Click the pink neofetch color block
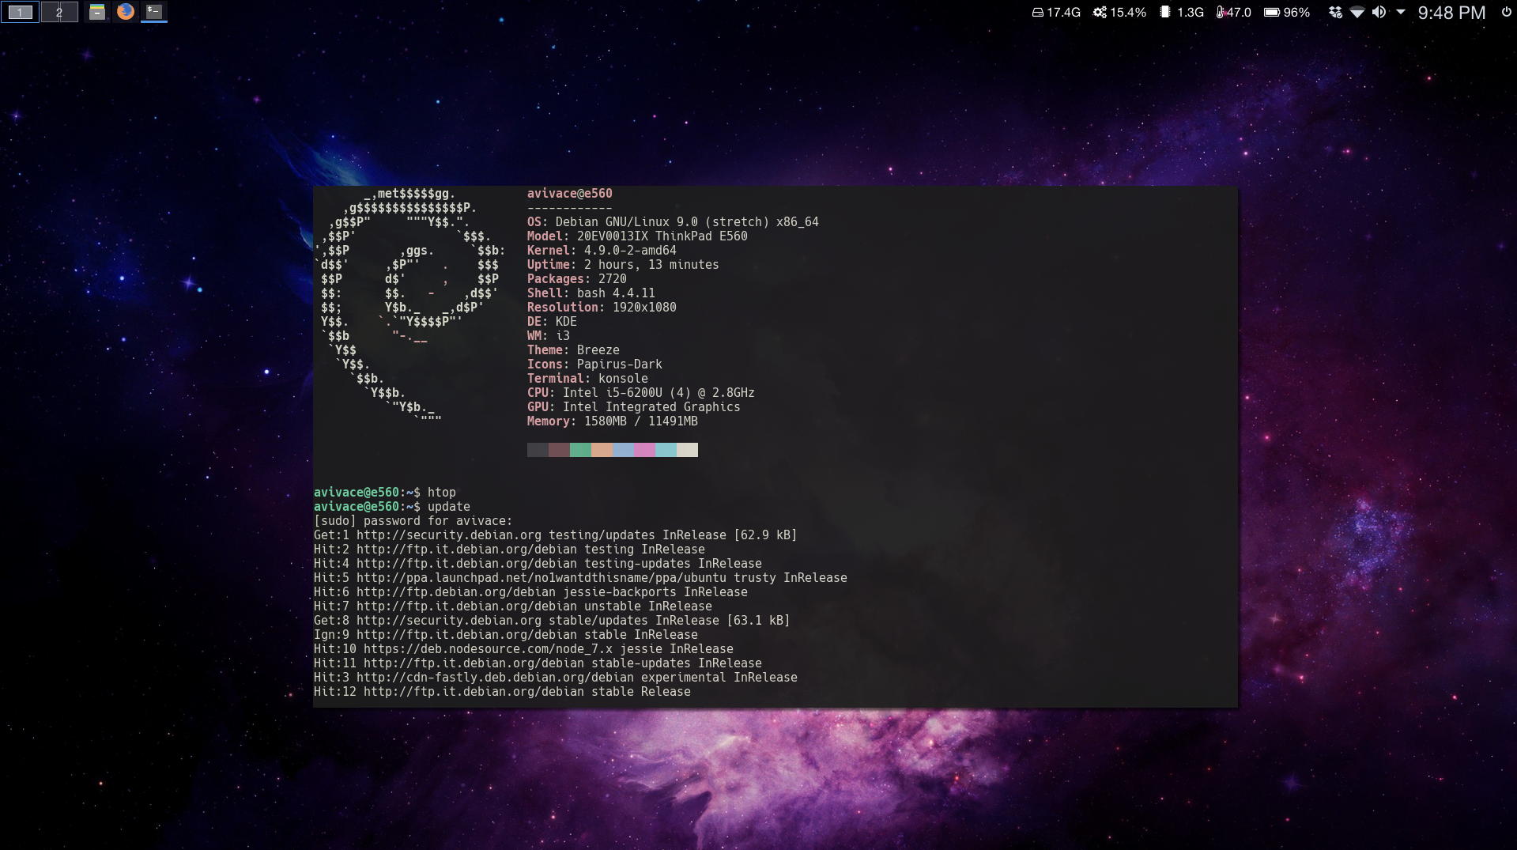1517x850 pixels. point(644,450)
